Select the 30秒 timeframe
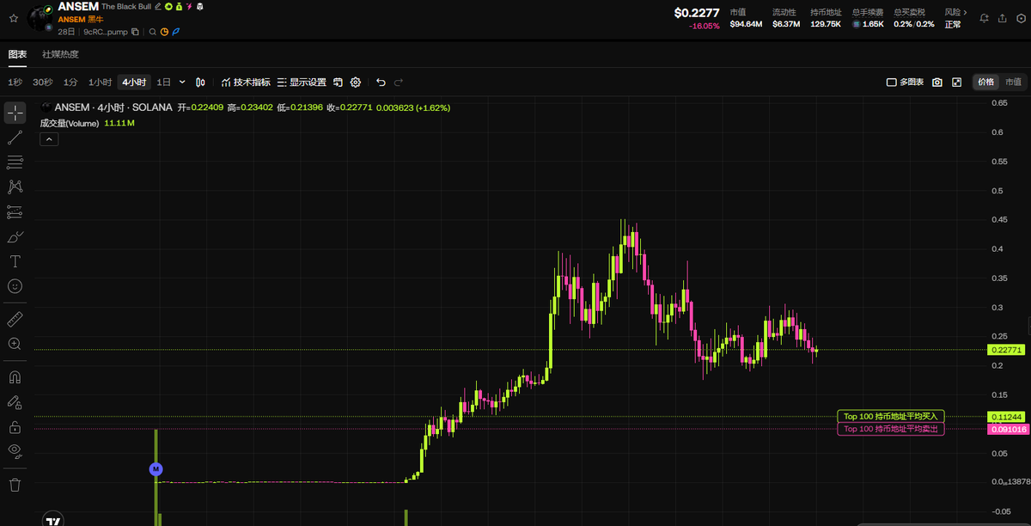 (x=42, y=83)
